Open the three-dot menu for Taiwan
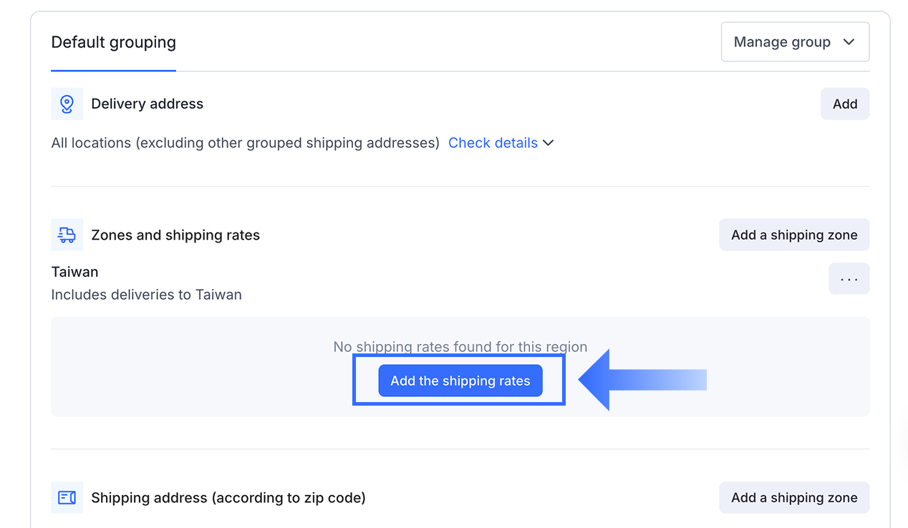 click(x=849, y=279)
